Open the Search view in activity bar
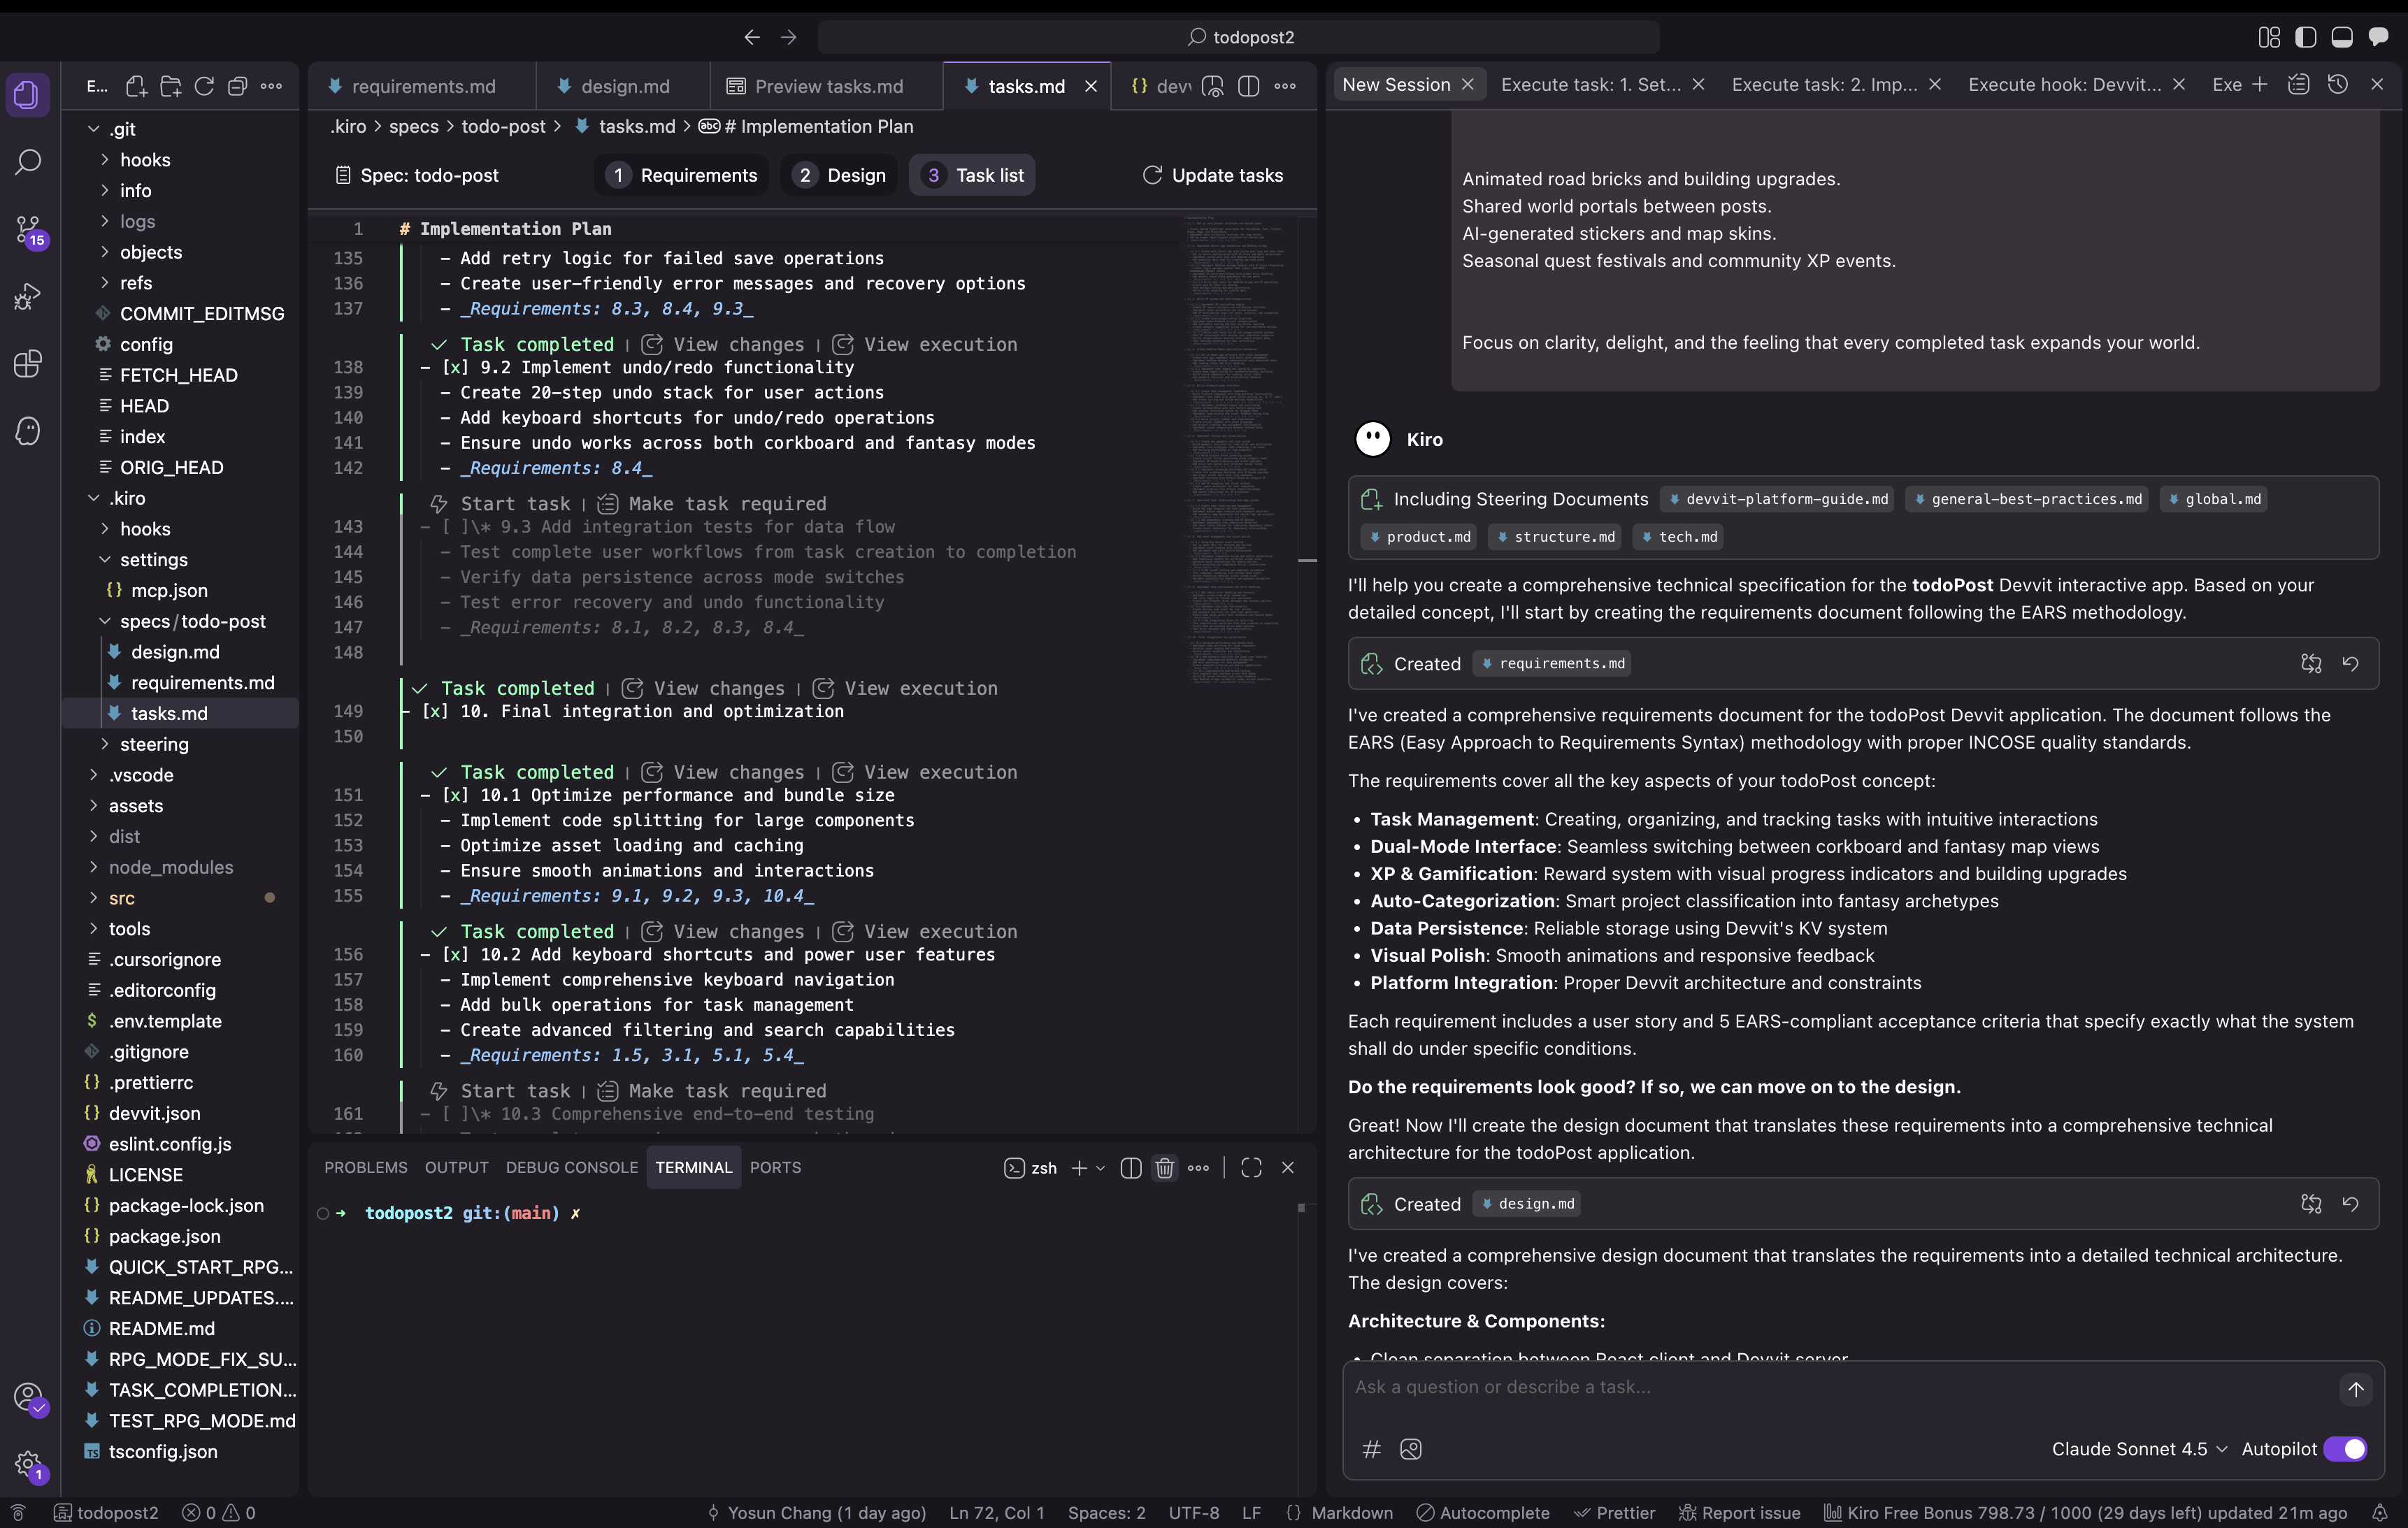The image size is (2408, 1528). click(x=28, y=162)
